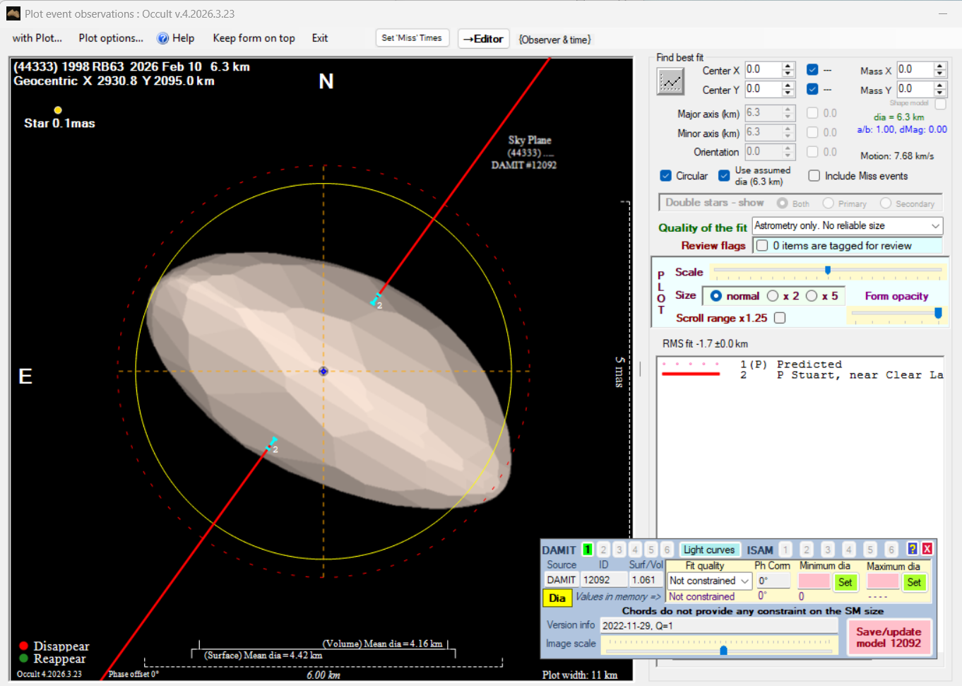962x686 pixels.
Task: Click the Set 'Miss' Times button
Action: [412, 38]
